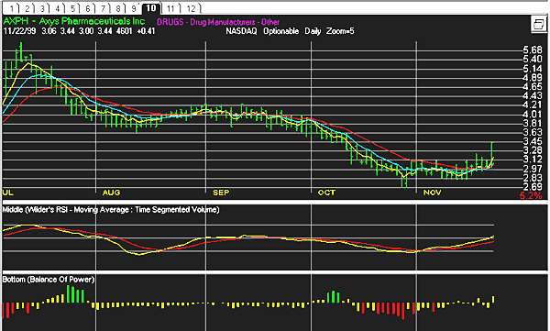Click the 5.14 price axis label
550x331 pixels.
[x=532, y=68]
